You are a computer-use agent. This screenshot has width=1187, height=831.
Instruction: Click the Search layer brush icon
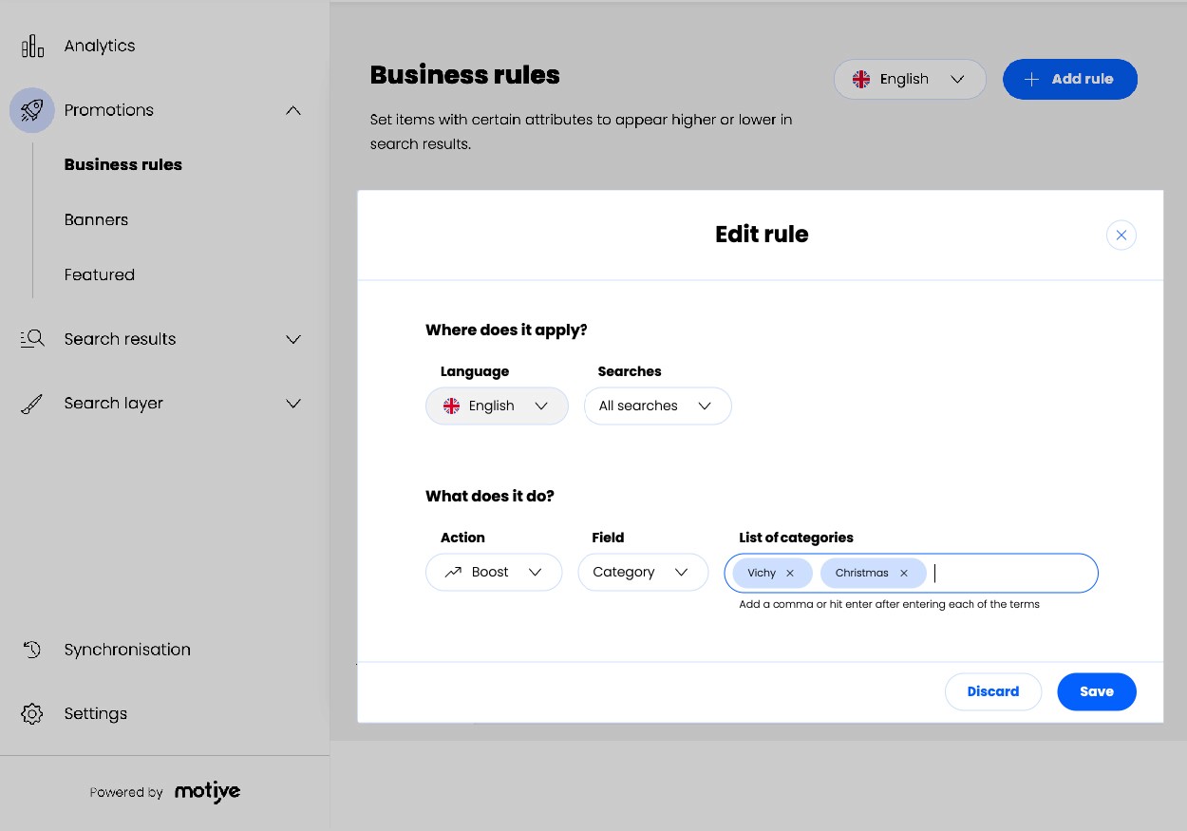click(x=32, y=404)
